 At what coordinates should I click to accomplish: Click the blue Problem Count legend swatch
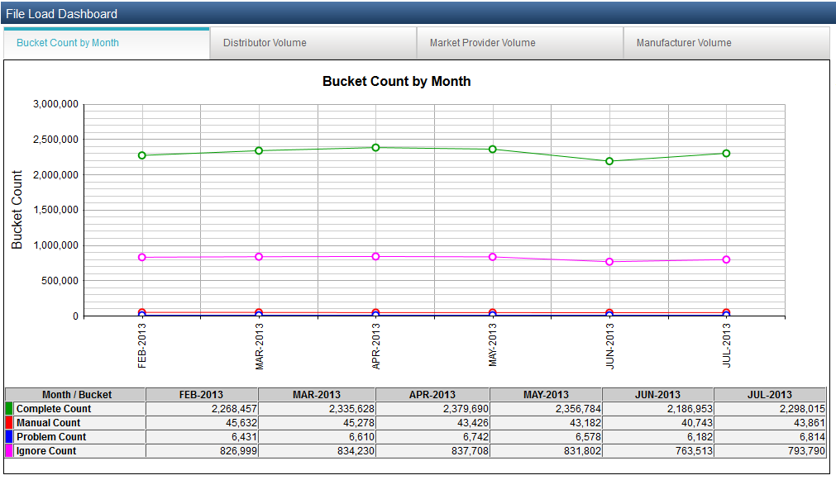(9, 437)
